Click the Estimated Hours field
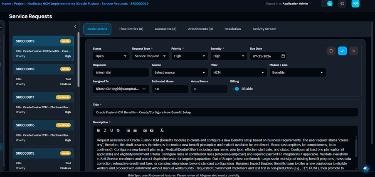The width and height of the screenshot is (375, 177). pyautogui.click(x=170, y=89)
